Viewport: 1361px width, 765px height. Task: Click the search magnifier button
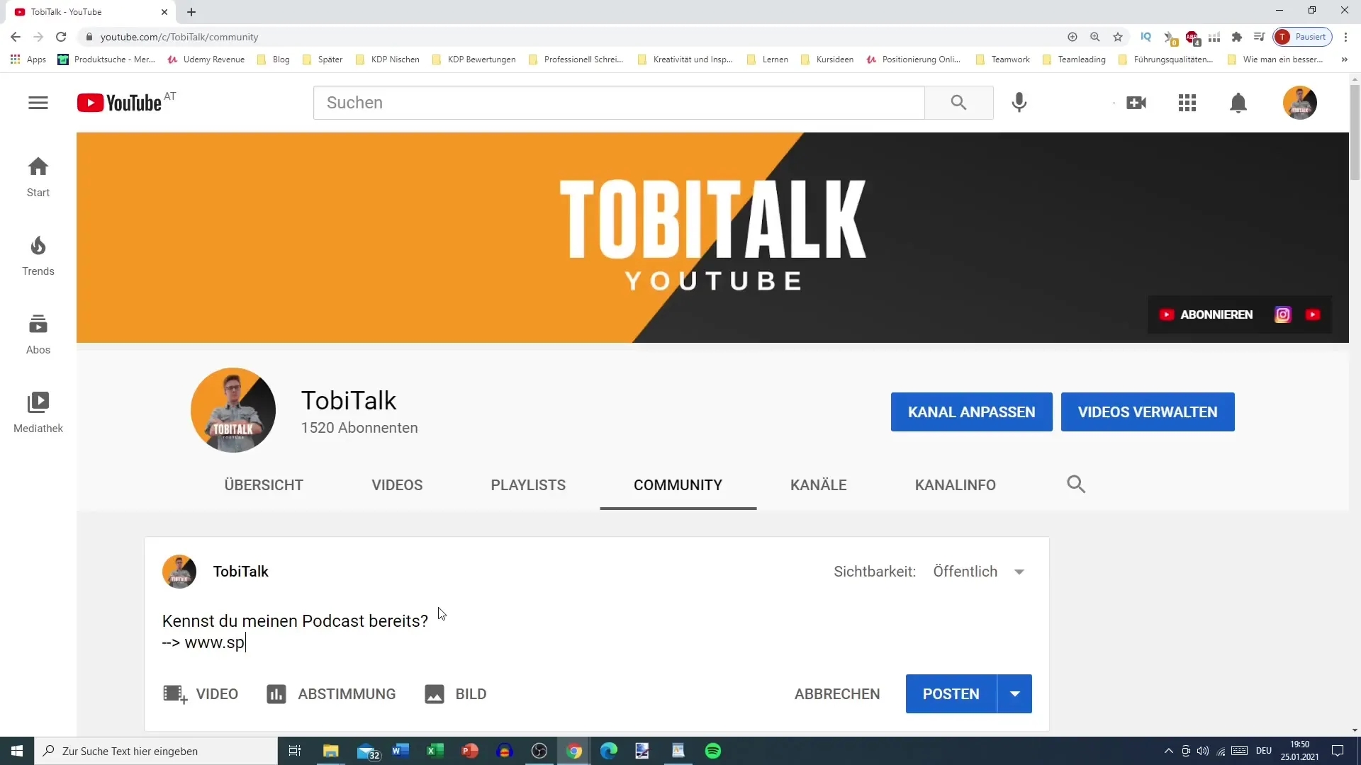click(x=958, y=103)
